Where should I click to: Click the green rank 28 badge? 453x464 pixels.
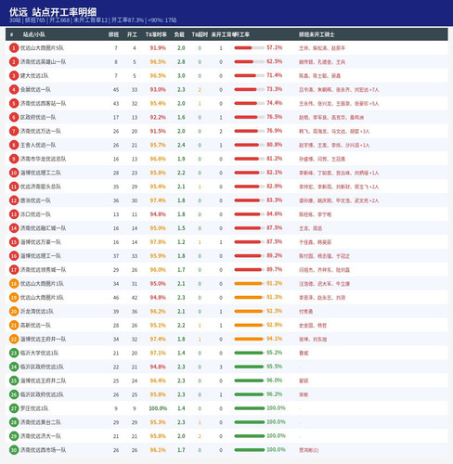[14, 422]
